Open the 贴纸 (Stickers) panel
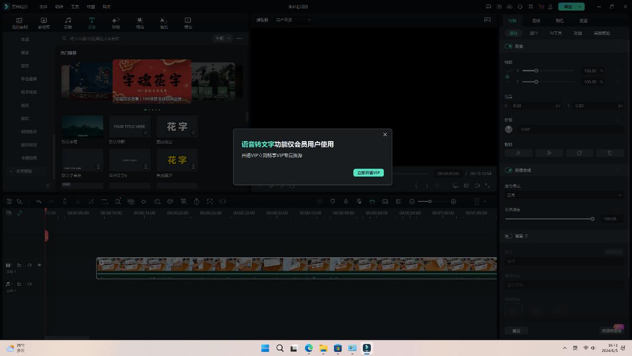The height and width of the screenshot is (356, 632). click(x=164, y=23)
